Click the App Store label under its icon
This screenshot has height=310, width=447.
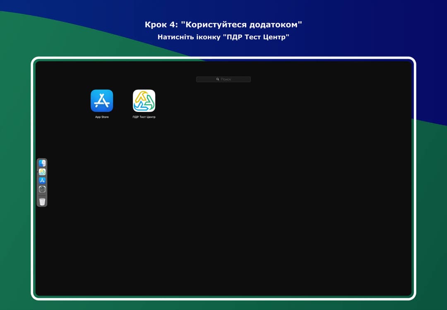pos(102,117)
